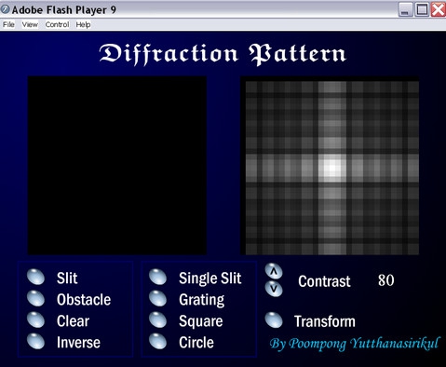Close the Adobe Flash Player window
This screenshot has height=367, width=446.
439,9
